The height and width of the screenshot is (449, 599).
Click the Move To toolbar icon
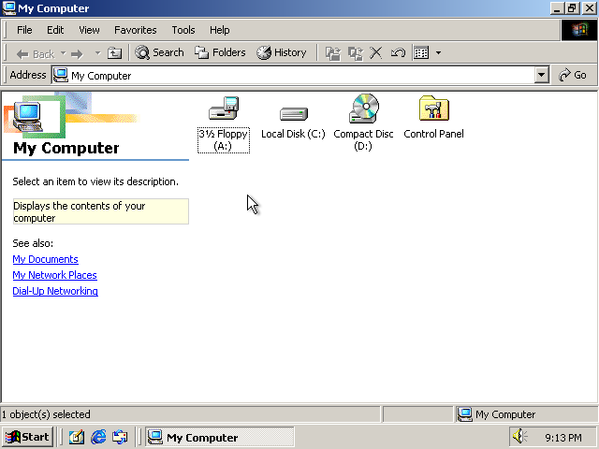[x=332, y=53]
